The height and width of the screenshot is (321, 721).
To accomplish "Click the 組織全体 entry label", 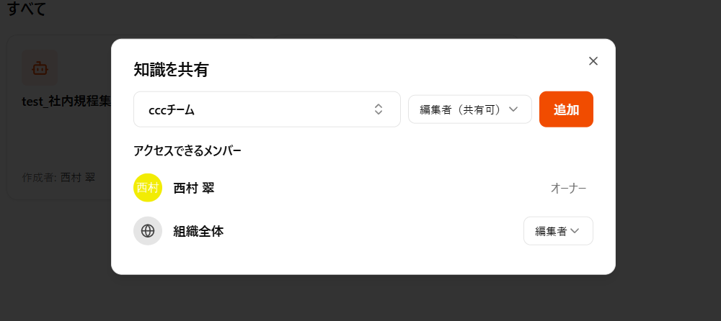I will [x=199, y=232].
